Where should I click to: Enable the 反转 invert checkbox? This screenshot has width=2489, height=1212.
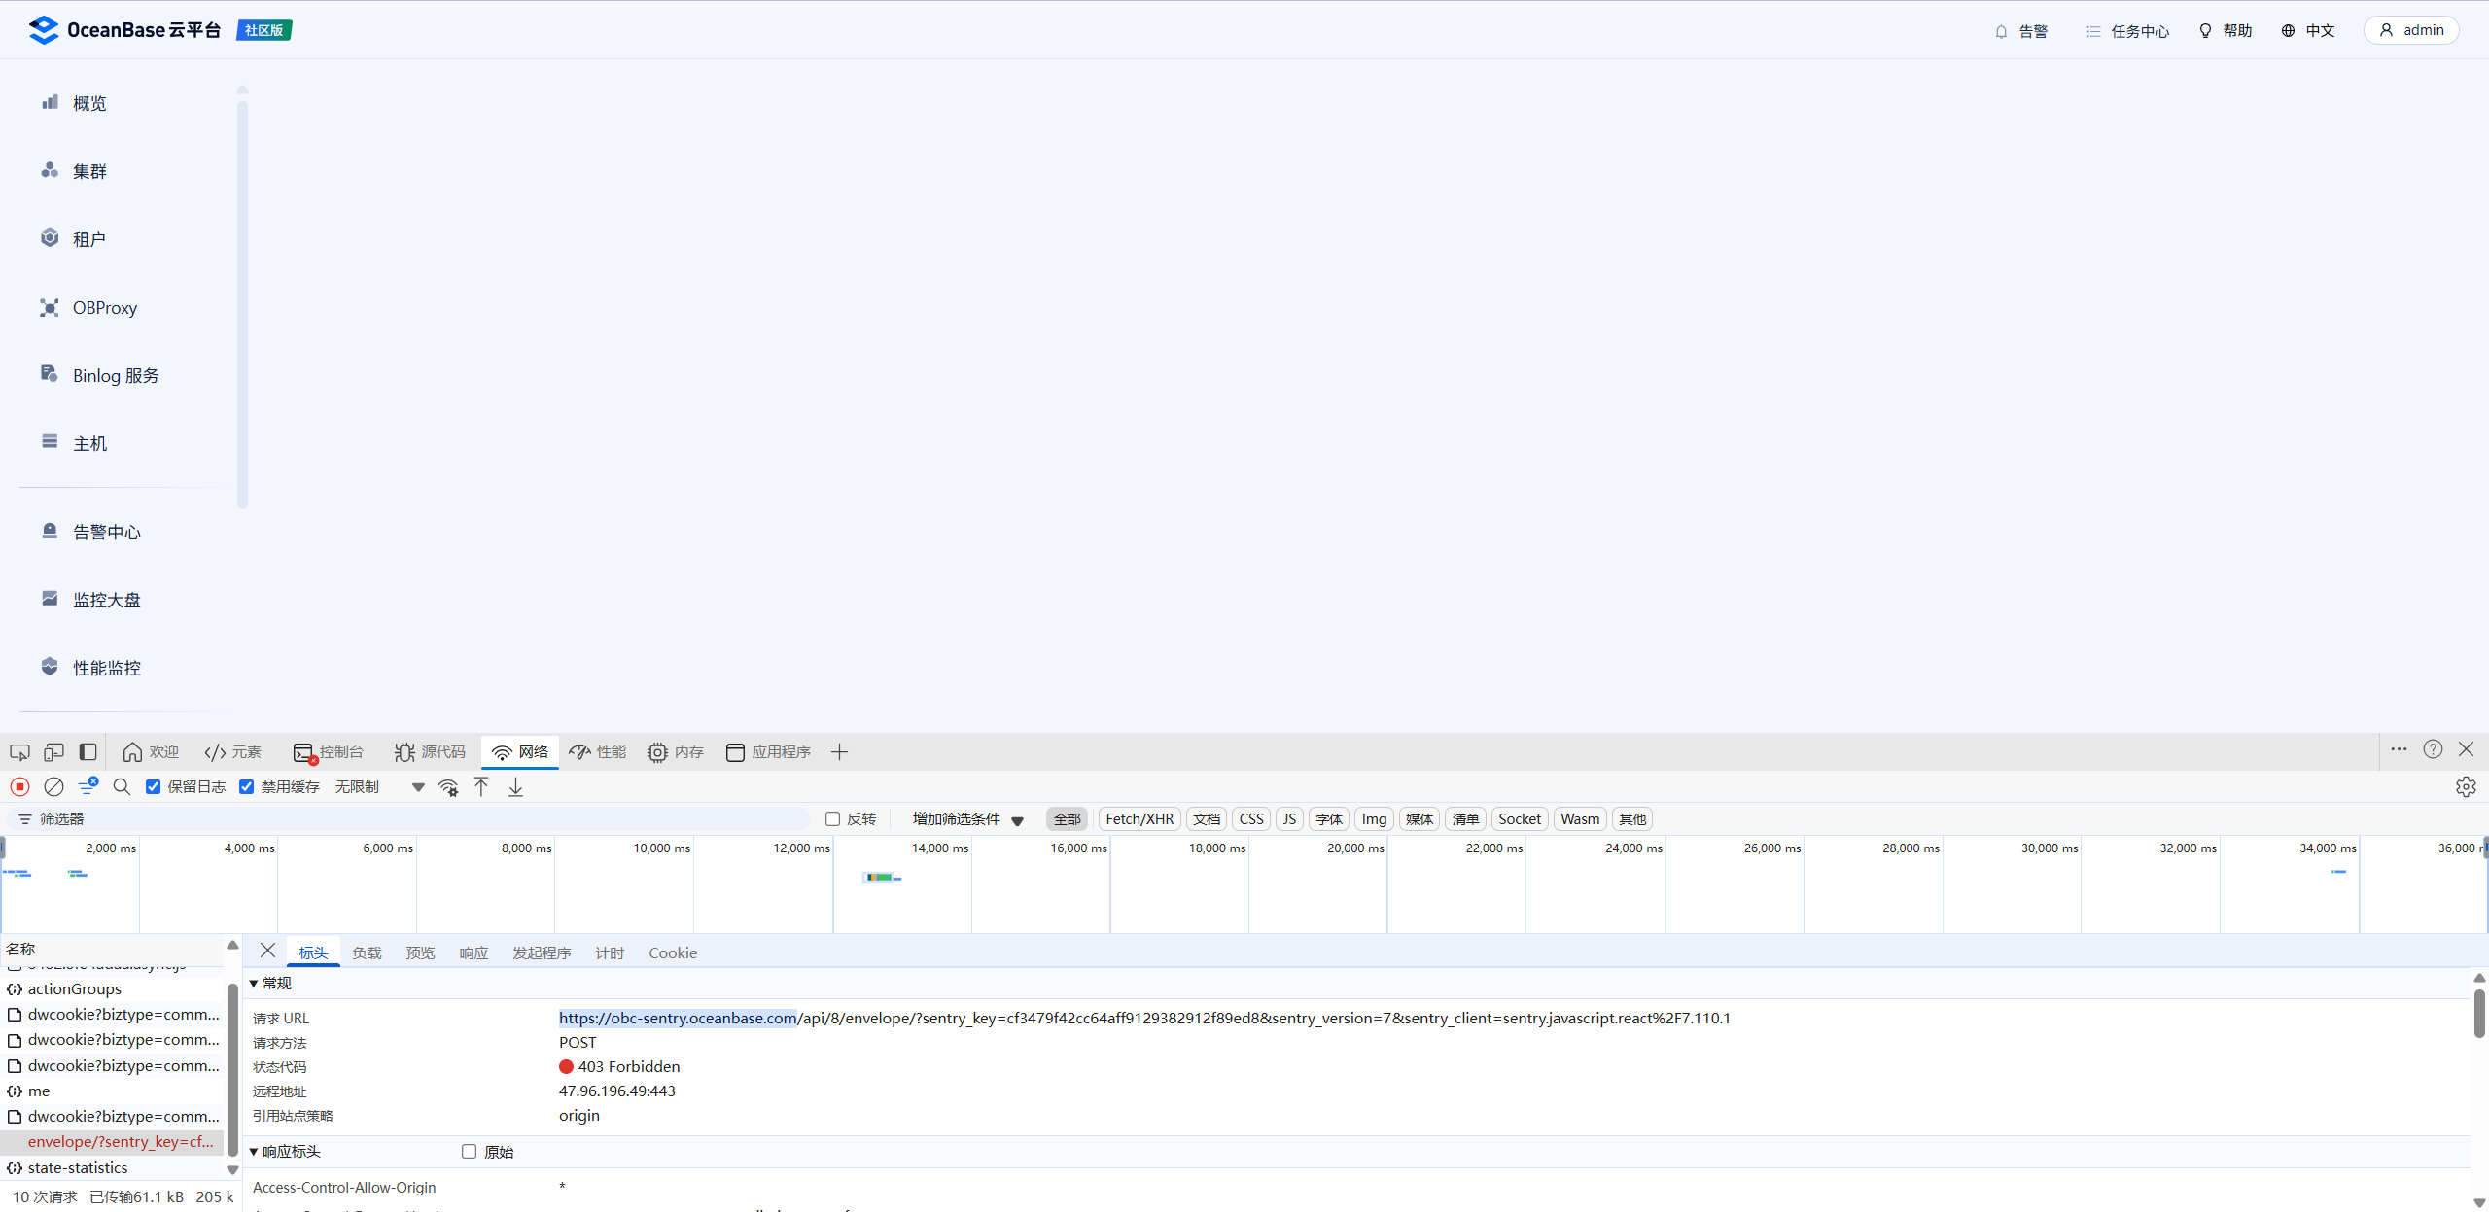click(x=832, y=819)
